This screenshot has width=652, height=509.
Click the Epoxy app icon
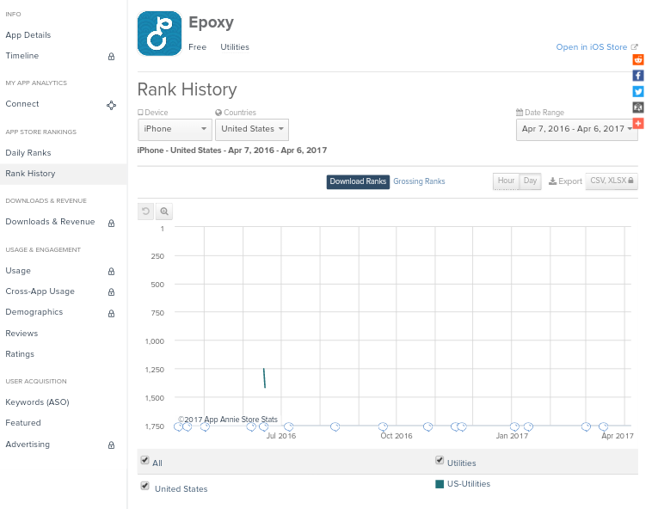[x=159, y=34]
